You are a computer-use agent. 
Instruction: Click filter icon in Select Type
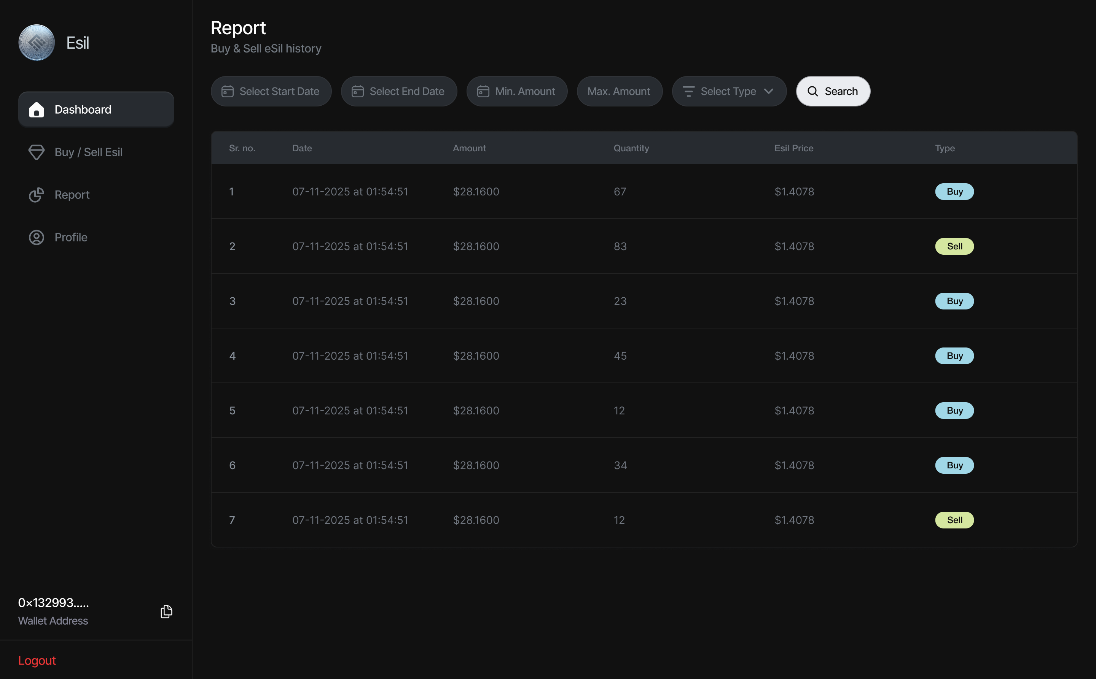(x=688, y=92)
